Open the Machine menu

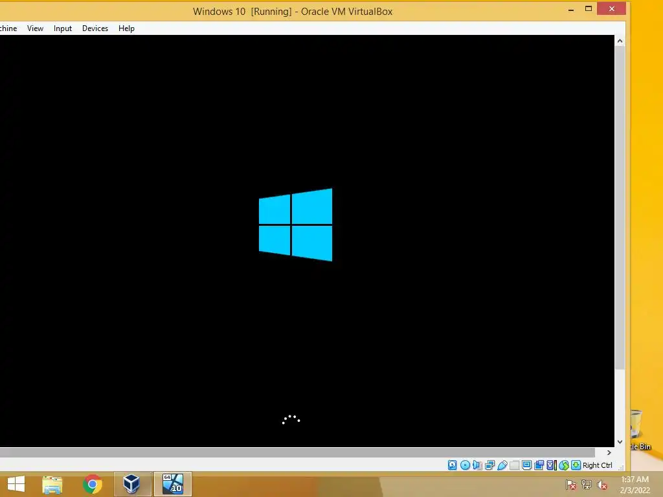click(x=8, y=28)
